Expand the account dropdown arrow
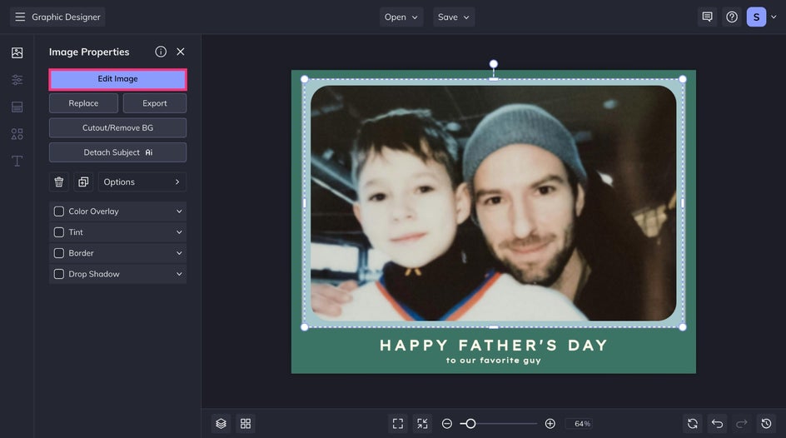Image resolution: width=786 pixels, height=438 pixels. click(774, 17)
